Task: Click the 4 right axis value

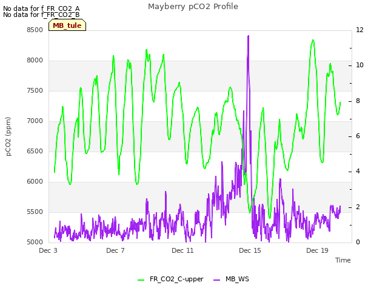Action: coord(358,171)
